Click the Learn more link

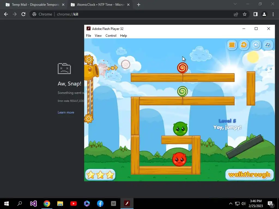(66, 112)
